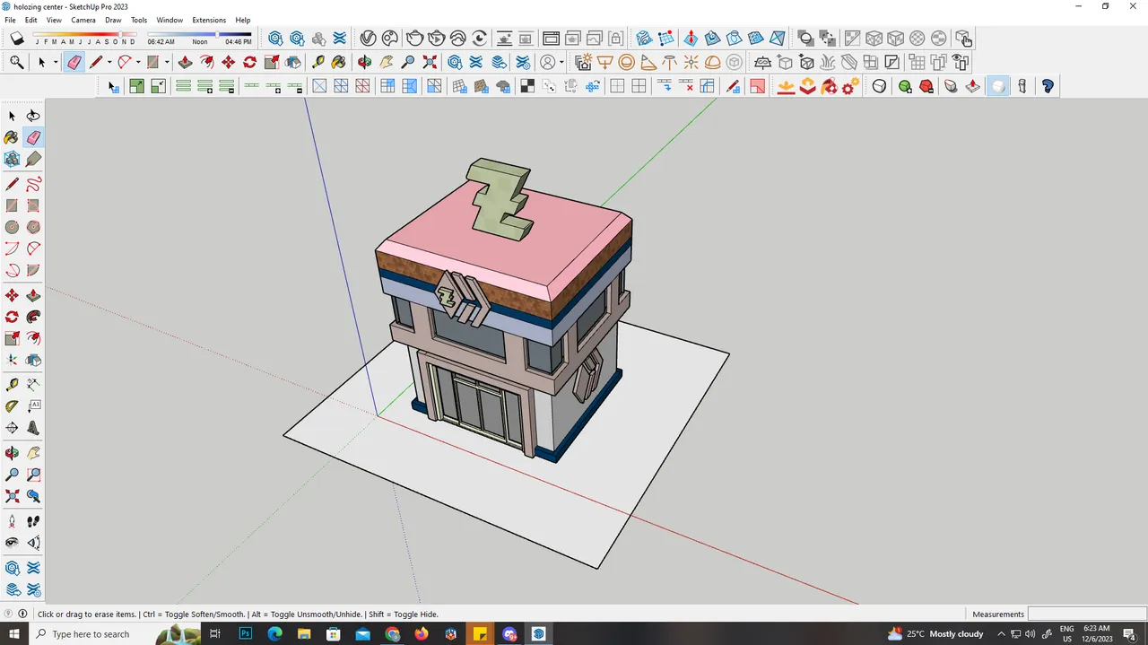Activate the Follow Me tool in left panel

(33, 317)
